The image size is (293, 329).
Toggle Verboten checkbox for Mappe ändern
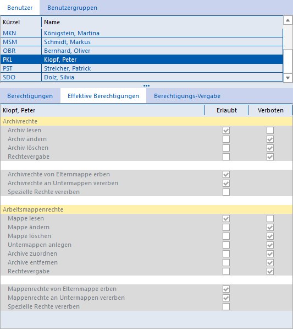(270, 227)
